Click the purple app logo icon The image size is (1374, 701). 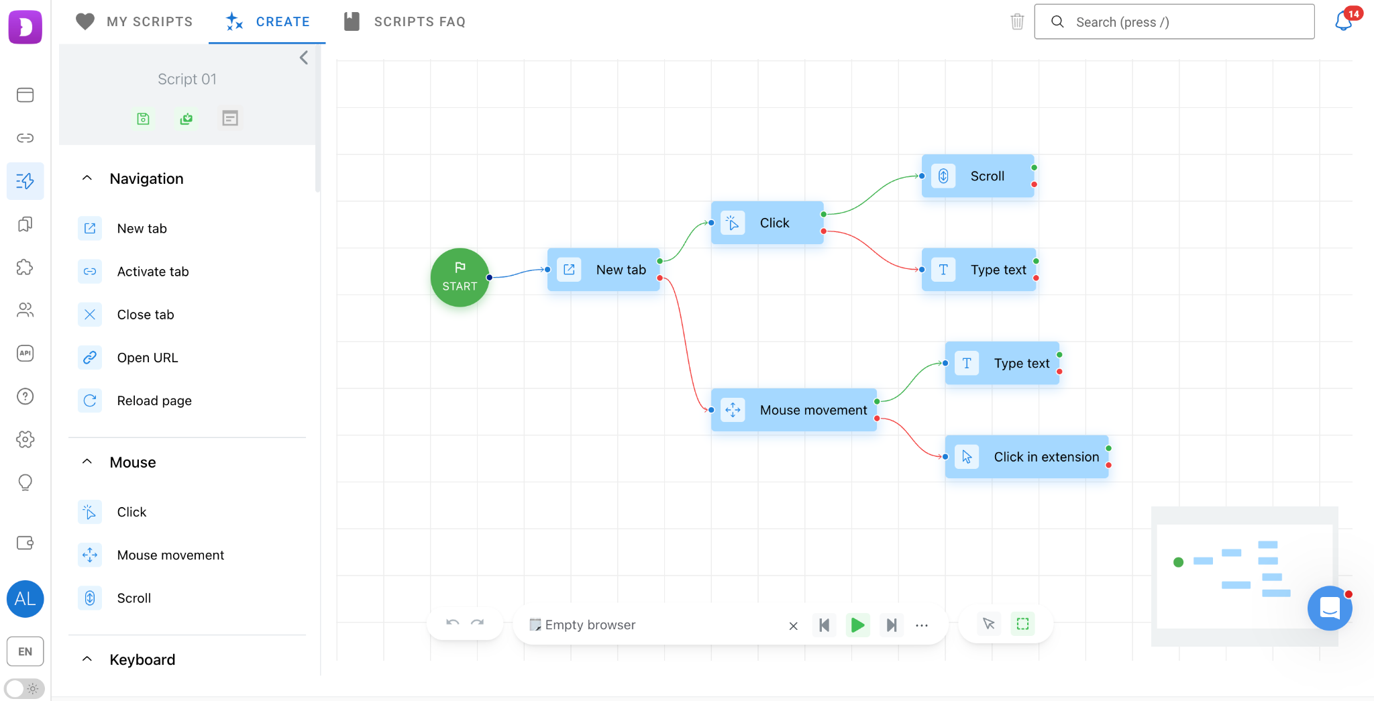(25, 27)
